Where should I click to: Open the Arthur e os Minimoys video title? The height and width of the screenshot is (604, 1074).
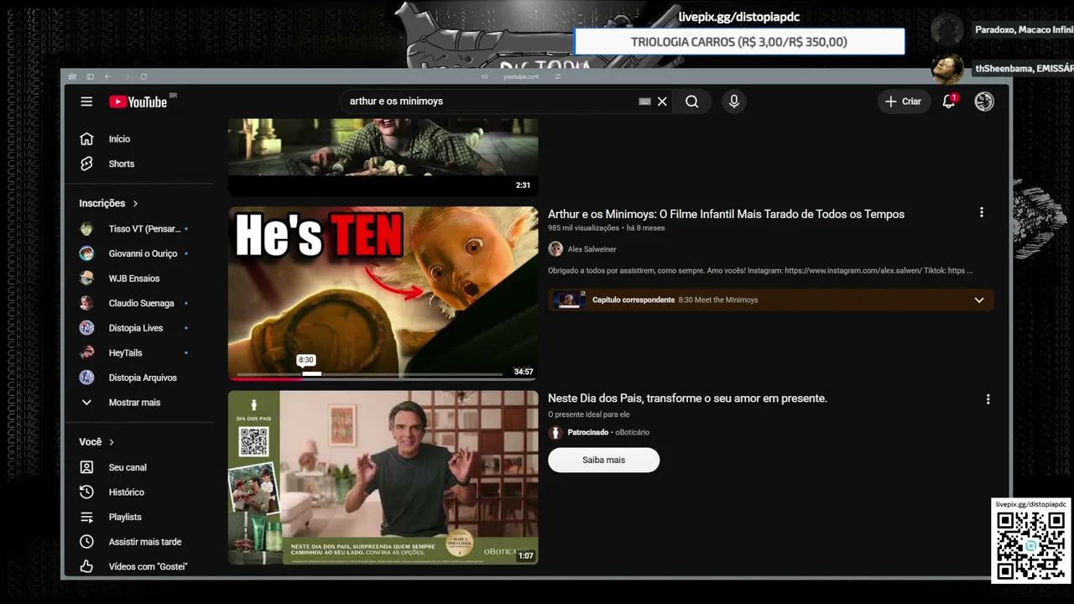727,214
